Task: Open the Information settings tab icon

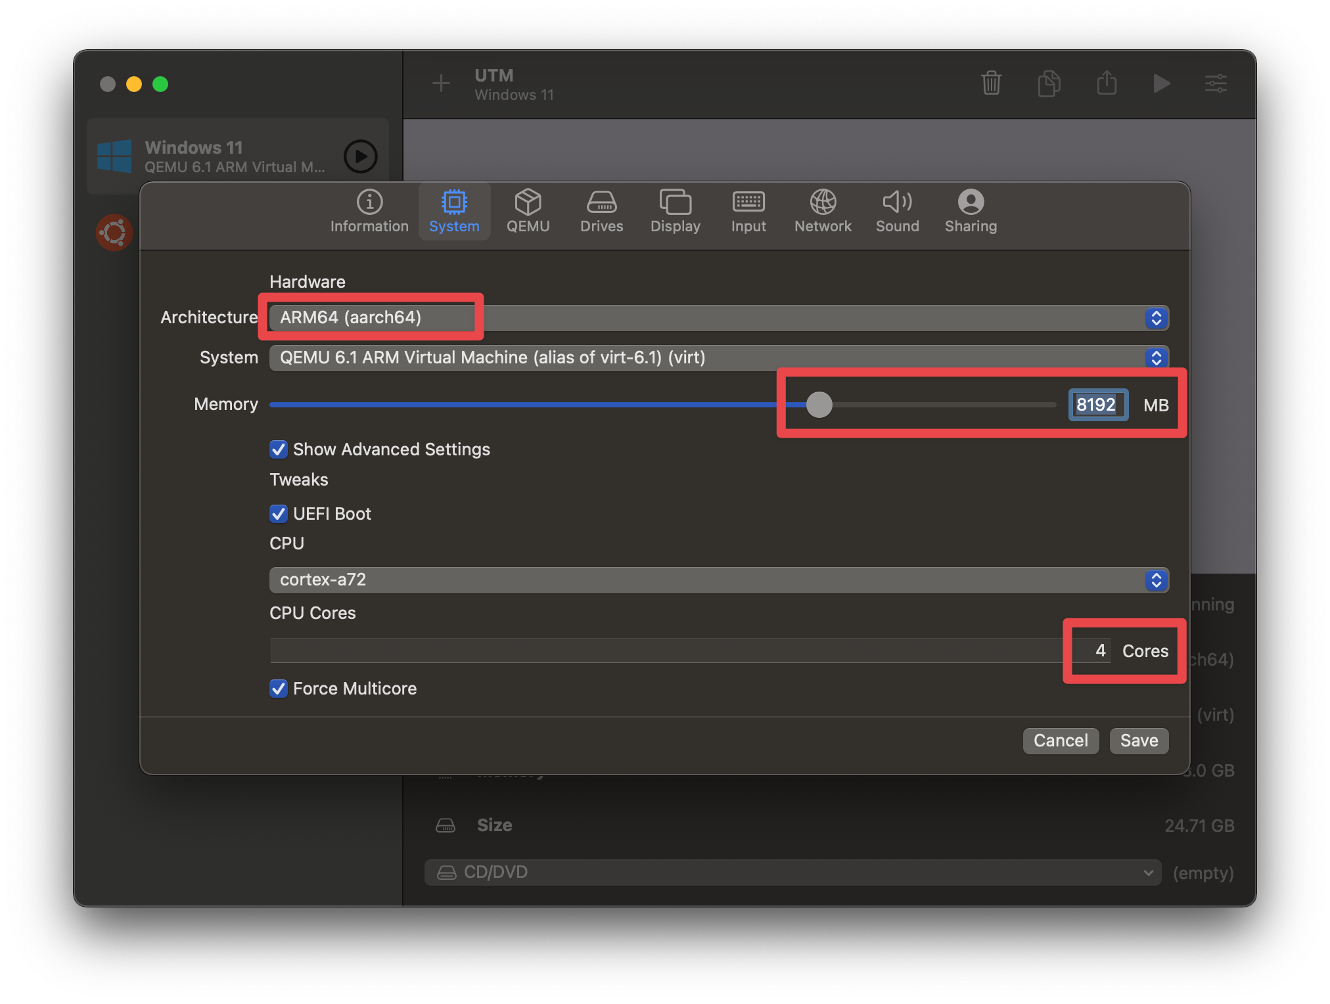Action: tap(369, 210)
